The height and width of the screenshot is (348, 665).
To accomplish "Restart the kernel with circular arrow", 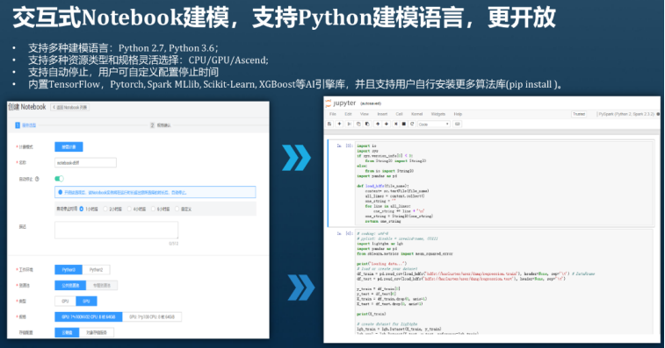I will 412,124.
